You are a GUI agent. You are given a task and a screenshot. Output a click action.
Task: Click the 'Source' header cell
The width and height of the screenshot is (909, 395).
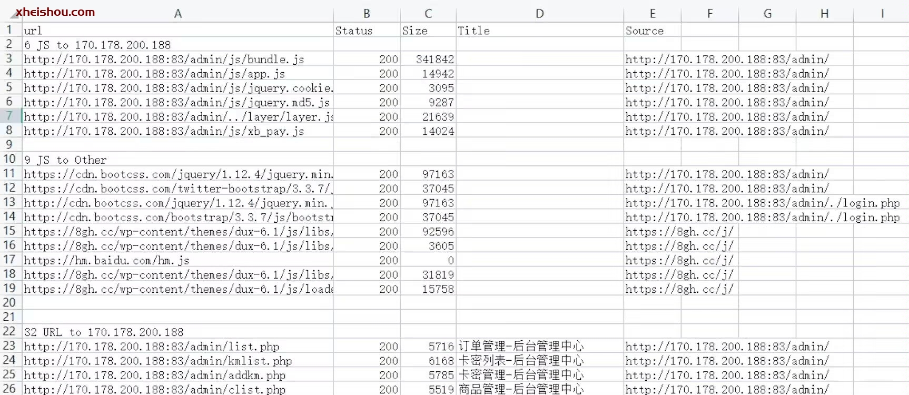653,30
